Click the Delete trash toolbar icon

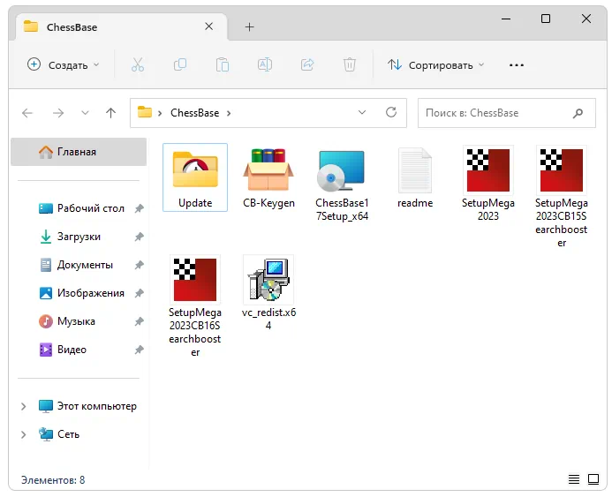tap(350, 64)
